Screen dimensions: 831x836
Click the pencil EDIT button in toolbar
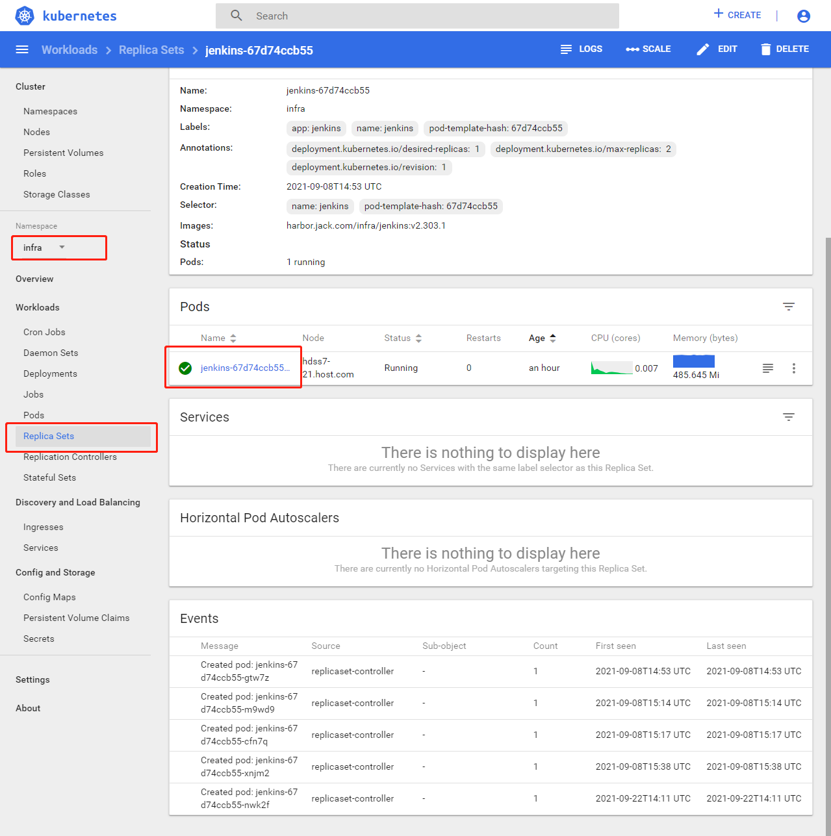click(717, 49)
